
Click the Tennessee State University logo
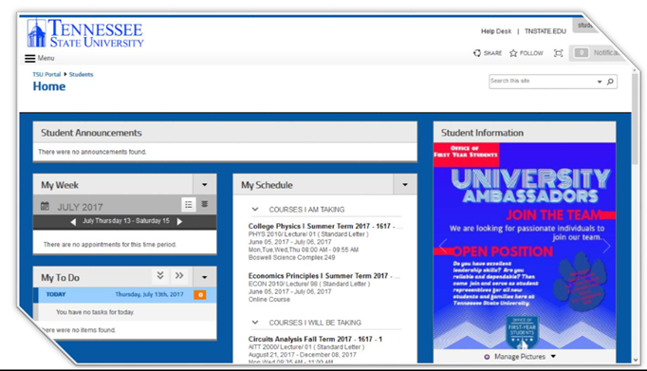pos(85,33)
